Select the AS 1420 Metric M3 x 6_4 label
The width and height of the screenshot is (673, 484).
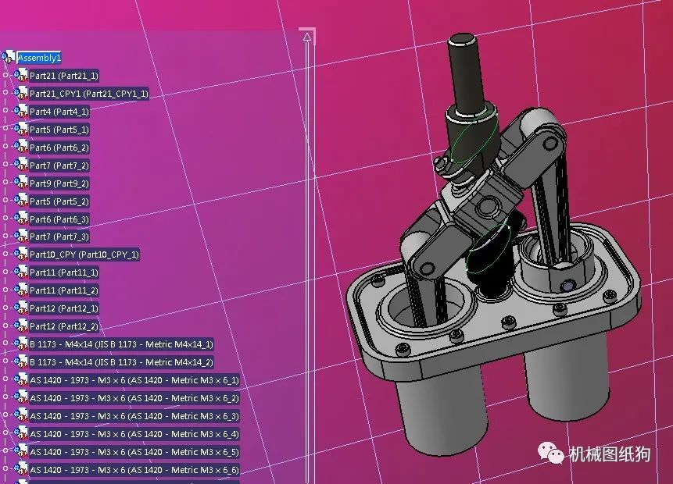click(134, 434)
